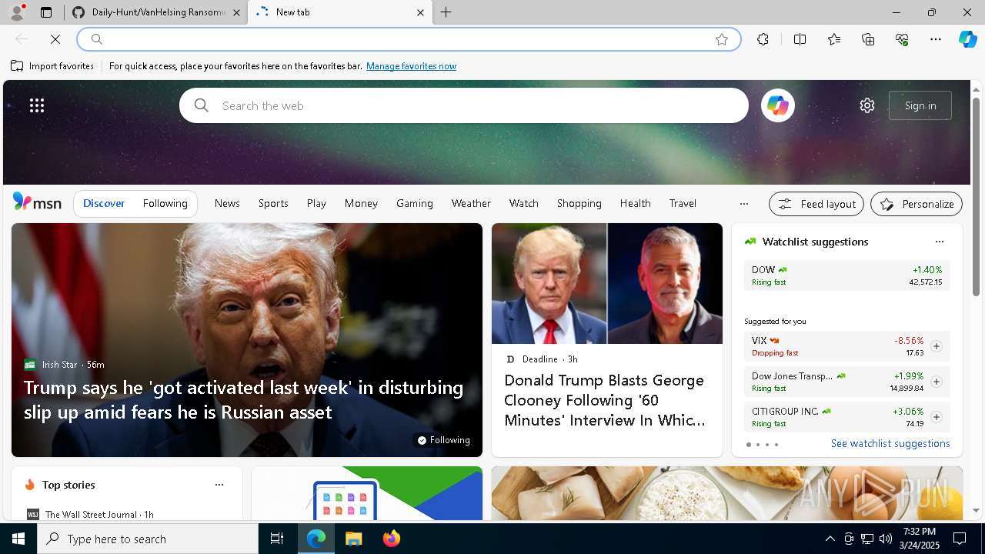Show hidden system tray icons
This screenshot has width=985, height=554.
pyautogui.click(x=830, y=539)
